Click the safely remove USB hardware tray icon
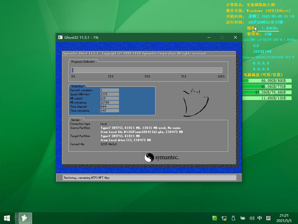This screenshot has height=224, width=298. coord(234,218)
